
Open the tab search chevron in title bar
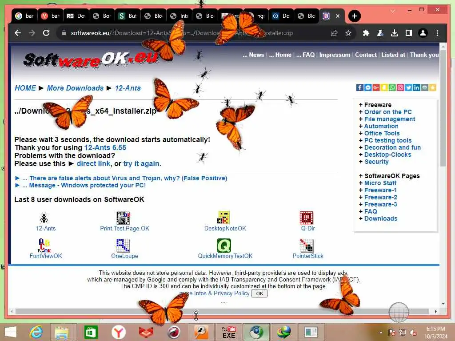(393, 11)
